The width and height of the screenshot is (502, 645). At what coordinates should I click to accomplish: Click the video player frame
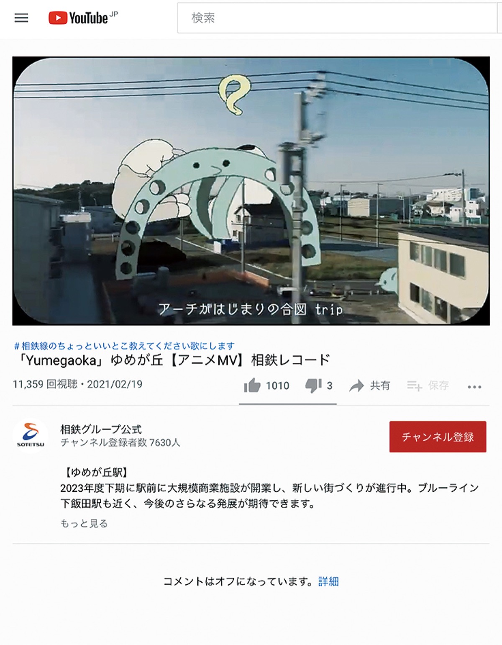[x=251, y=191]
